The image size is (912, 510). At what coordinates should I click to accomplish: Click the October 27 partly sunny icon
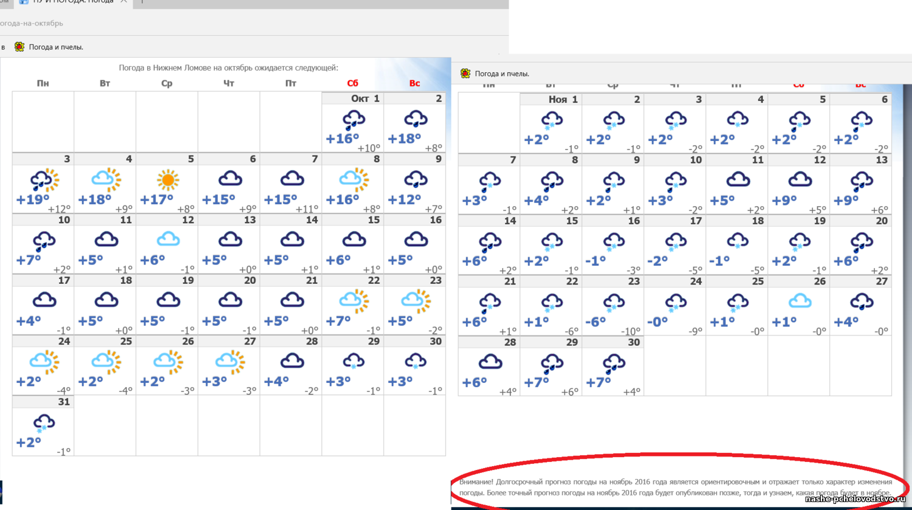pos(231,362)
